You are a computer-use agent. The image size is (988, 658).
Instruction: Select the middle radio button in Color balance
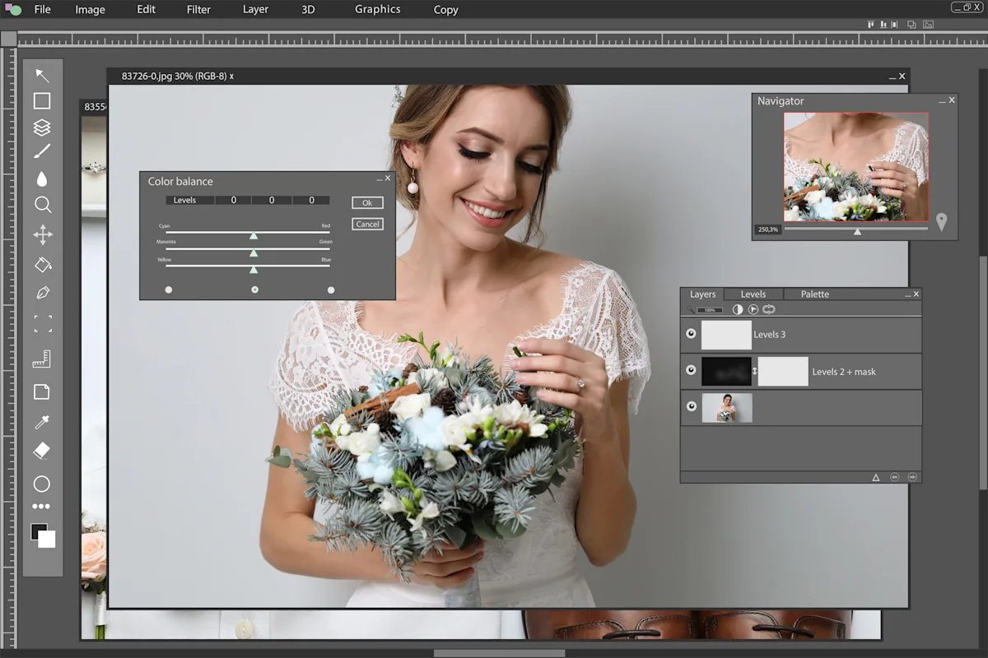254,289
